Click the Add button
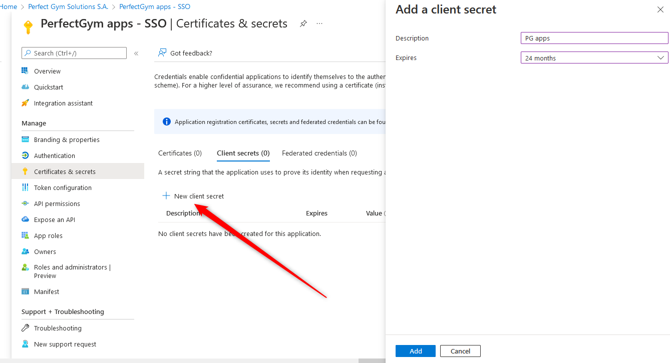This screenshot has width=670, height=363. pos(415,351)
